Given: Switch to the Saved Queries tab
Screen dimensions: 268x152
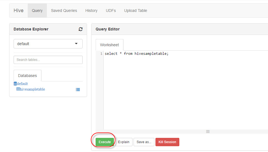Looking at the screenshot, I should pos(64,11).
